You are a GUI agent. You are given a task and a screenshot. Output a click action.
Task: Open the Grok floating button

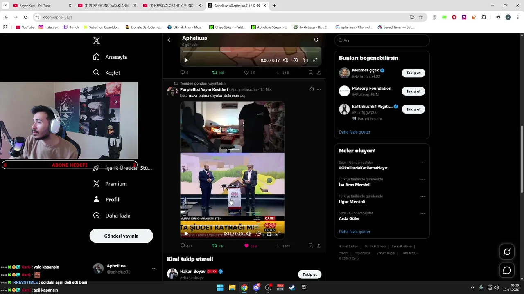tap(507, 252)
